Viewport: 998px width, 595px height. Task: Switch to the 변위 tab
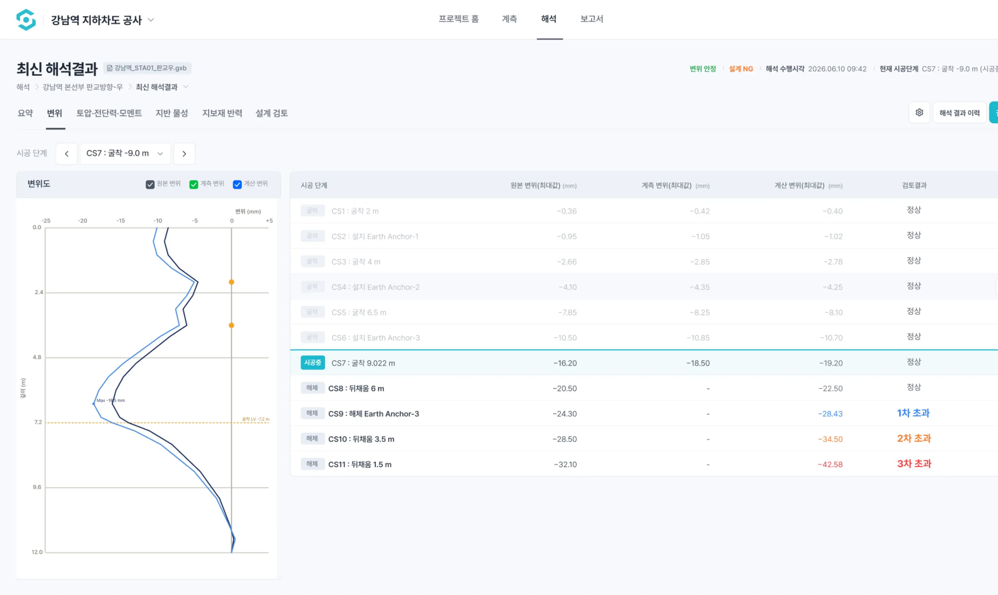(x=54, y=113)
